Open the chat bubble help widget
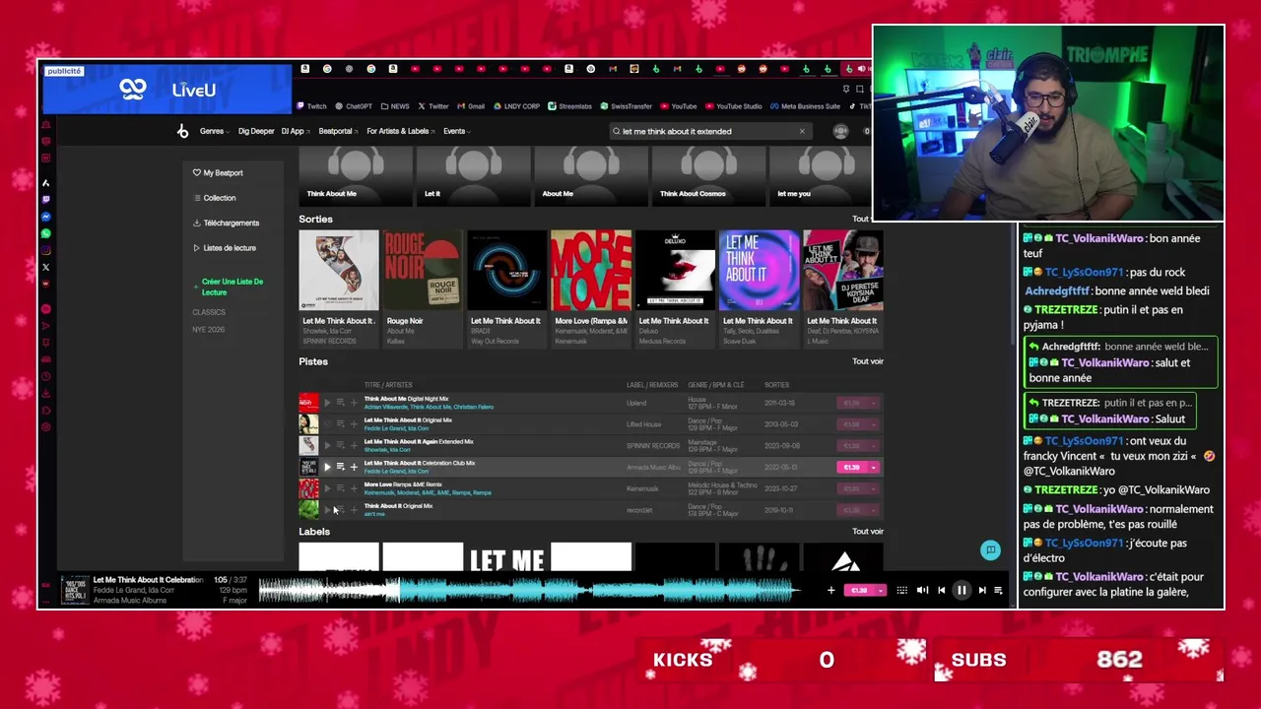The height and width of the screenshot is (709, 1261). pos(991,550)
